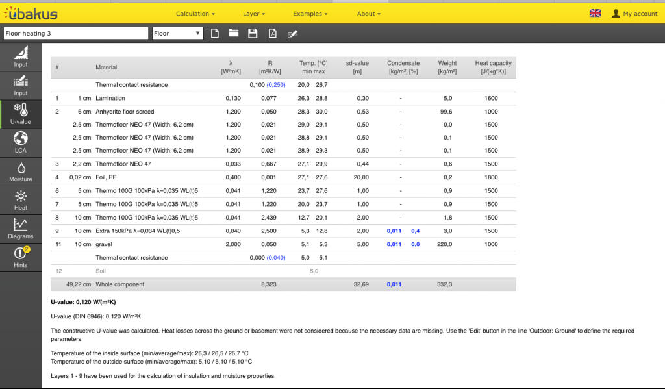Open the LCA globe panel
Screen dimensions: 665x389
[x=21, y=142]
